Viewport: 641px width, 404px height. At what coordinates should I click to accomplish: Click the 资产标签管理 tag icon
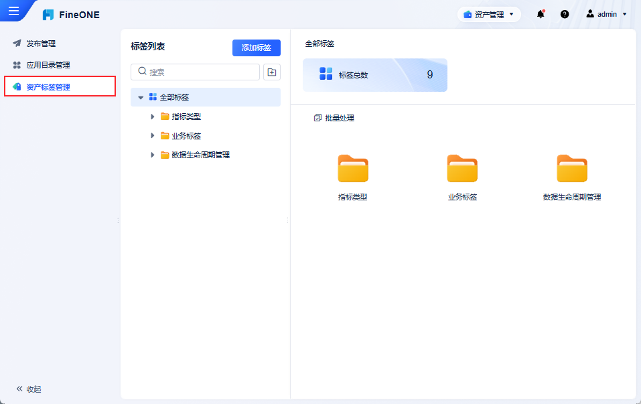pyautogui.click(x=17, y=86)
